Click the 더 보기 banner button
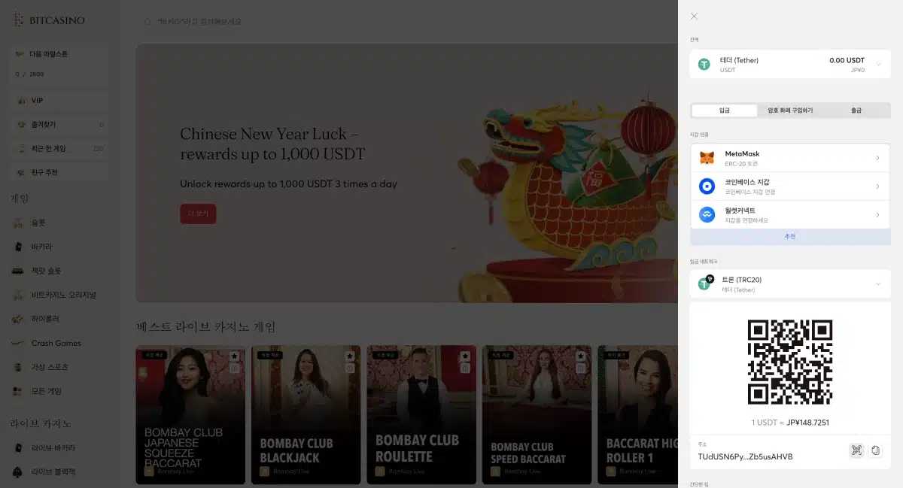The width and height of the screenshot is (903, 488). (198, 214)
